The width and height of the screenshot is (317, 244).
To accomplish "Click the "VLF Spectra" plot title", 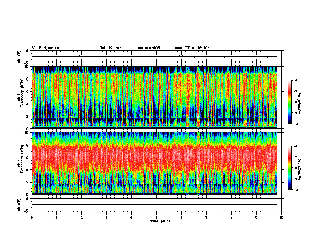I will click(x=45, y=48).
